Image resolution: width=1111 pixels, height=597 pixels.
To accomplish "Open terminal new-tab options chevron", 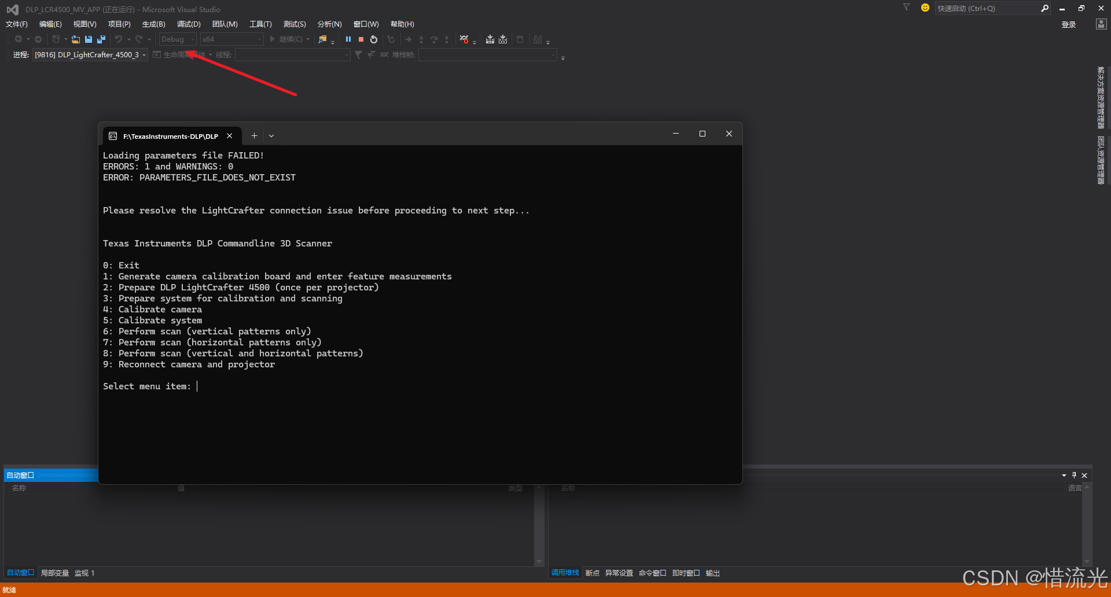I will pos(271,136).
